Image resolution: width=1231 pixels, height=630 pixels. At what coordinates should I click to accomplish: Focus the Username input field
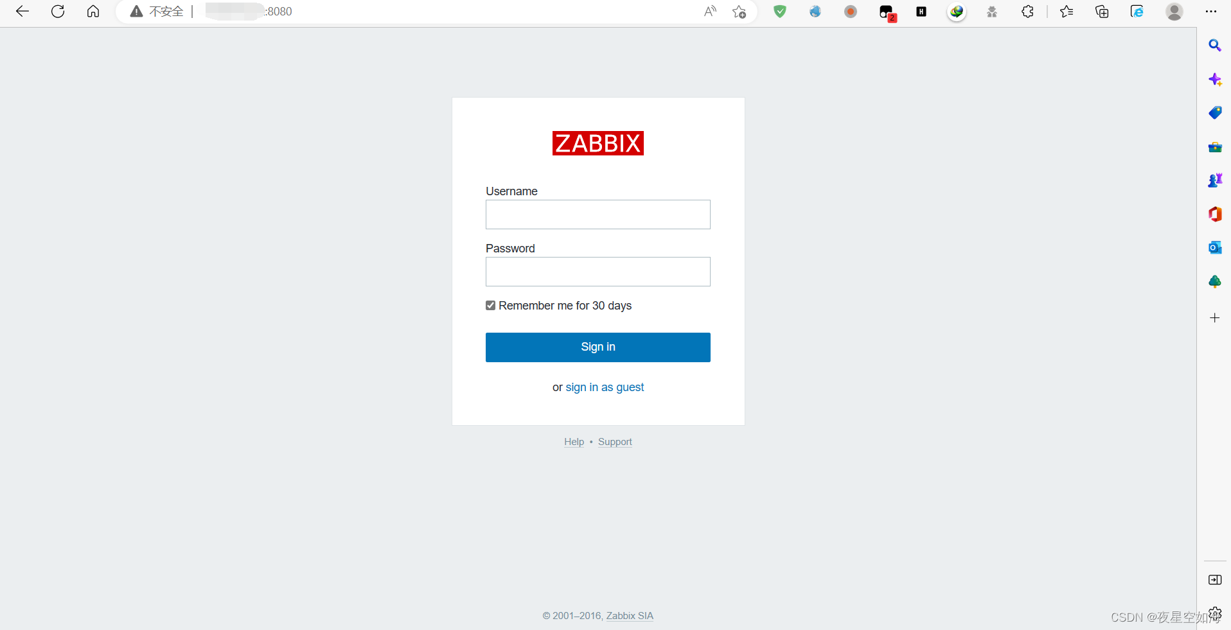[x=598, y=214]
